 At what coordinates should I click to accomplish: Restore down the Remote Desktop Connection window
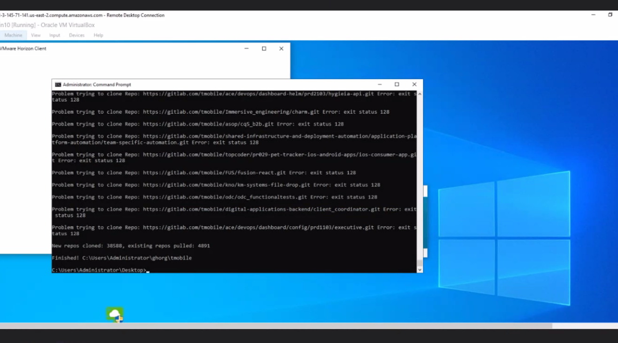point(610,15)
